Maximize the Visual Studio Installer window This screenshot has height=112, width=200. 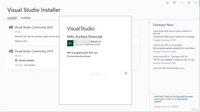pos(189,3)
